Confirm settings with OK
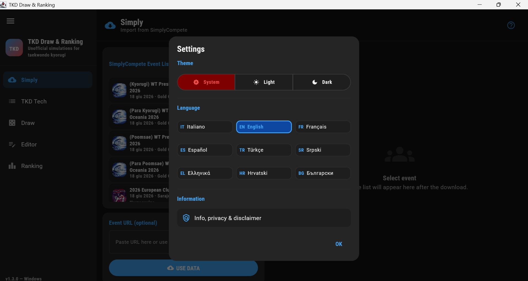The image size is (528, 281). pos(339,244)
